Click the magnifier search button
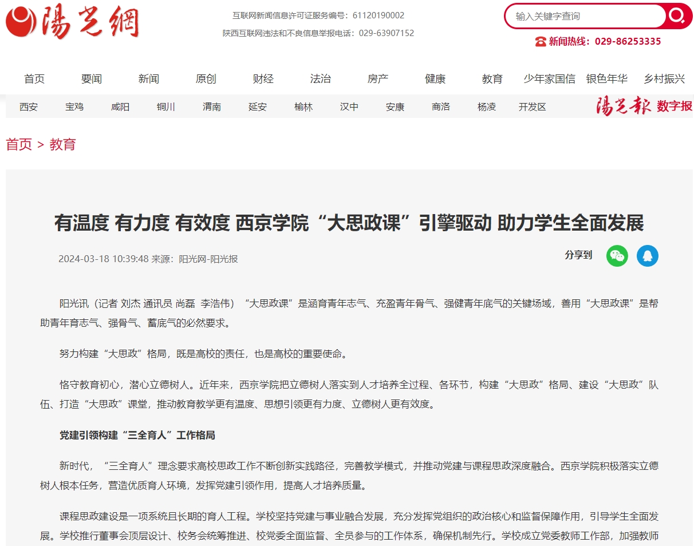Image resolution: width=694 pixels, height=546 pixels. coord(677,16)
